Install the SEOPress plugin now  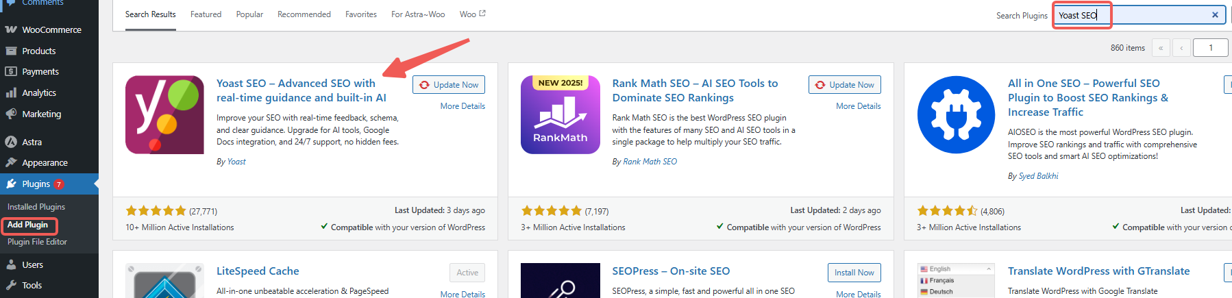854,273
